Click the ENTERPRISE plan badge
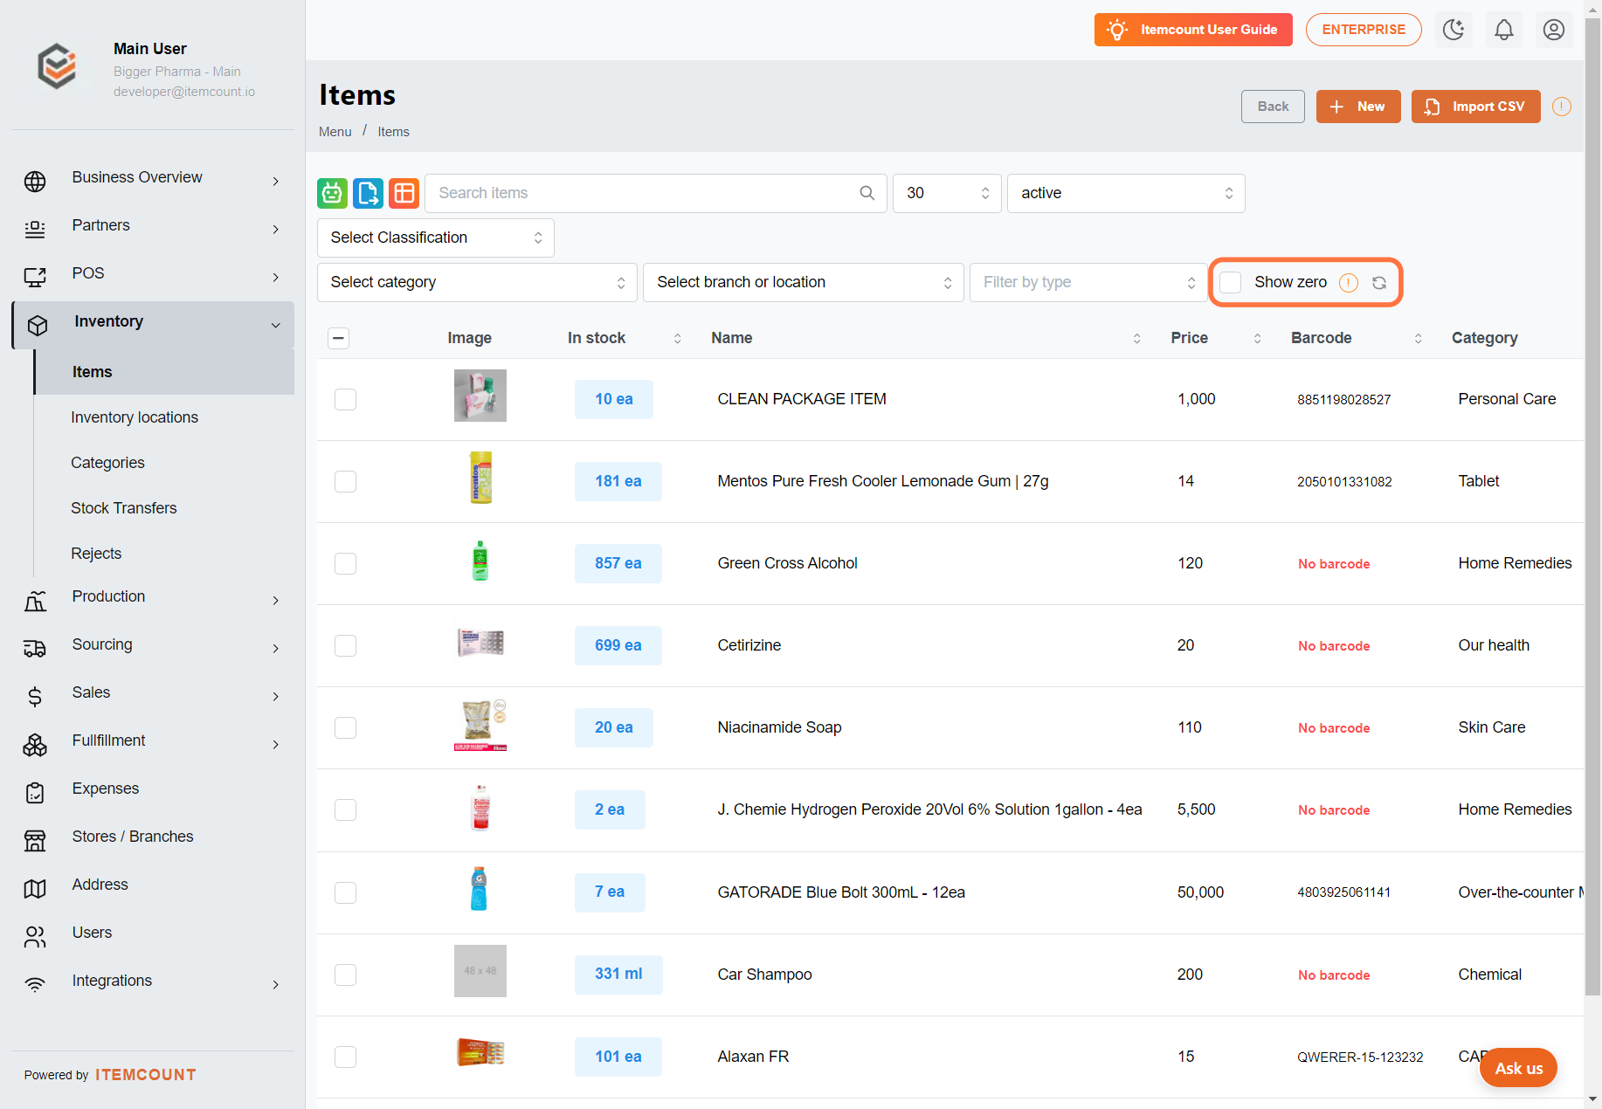 pos(1364,30)
